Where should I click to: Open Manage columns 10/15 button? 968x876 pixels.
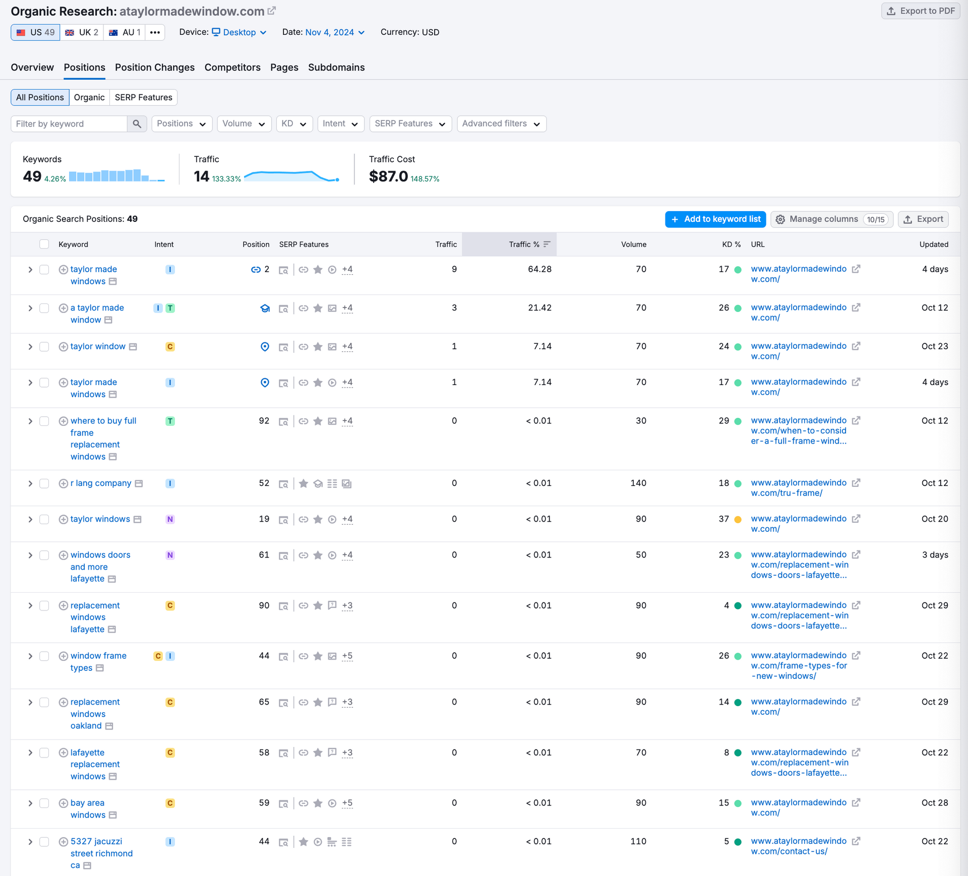tap(832, 219)
